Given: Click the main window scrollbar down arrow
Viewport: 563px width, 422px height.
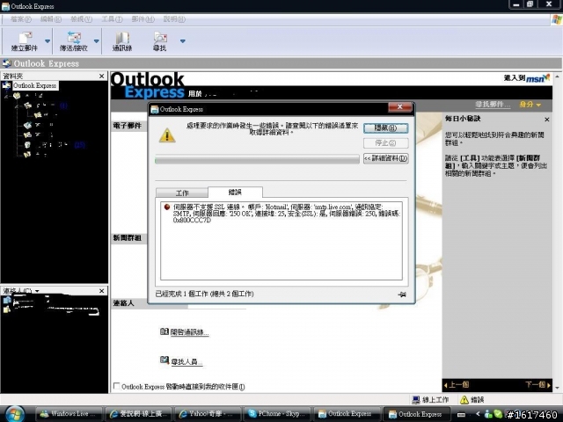Looking at the screenshot, I should [557, 388].
